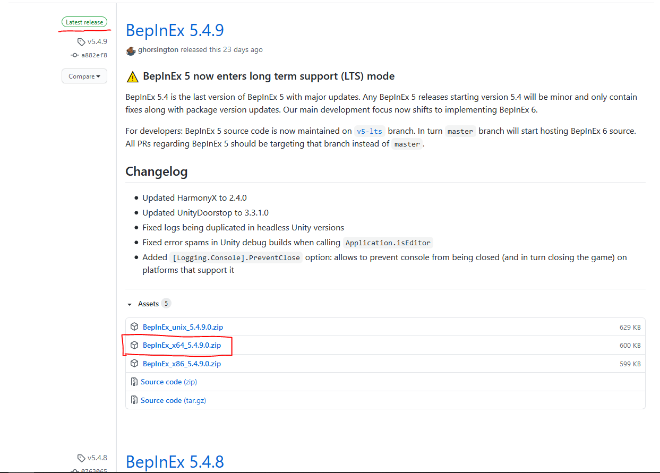The height and width of the screenshot is (473, 660).
Task: Open the BepInEx 5.4.8 release title
Action: (x=175, y=461)
